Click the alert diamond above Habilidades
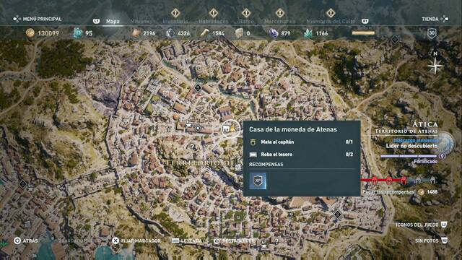This screenshot has width=462, height=260. (x=214, y=13)
